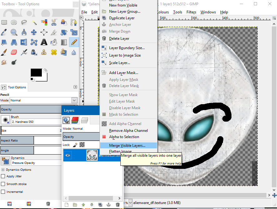Adjust the Pencil Opacity slider
277x209 pixels.
tap(31, 109)
